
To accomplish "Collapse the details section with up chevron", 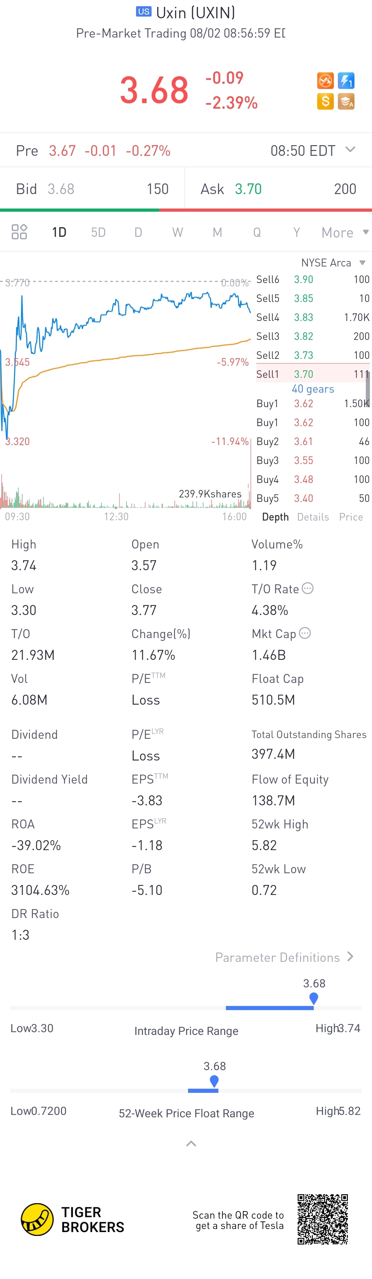I will pos(191,1144).
